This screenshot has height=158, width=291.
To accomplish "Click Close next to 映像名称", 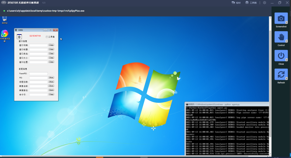I will click(x=51, y=86).
